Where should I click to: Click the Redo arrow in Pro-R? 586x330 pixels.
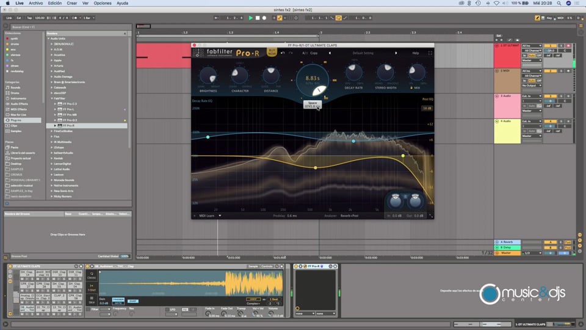click(291, 53)
